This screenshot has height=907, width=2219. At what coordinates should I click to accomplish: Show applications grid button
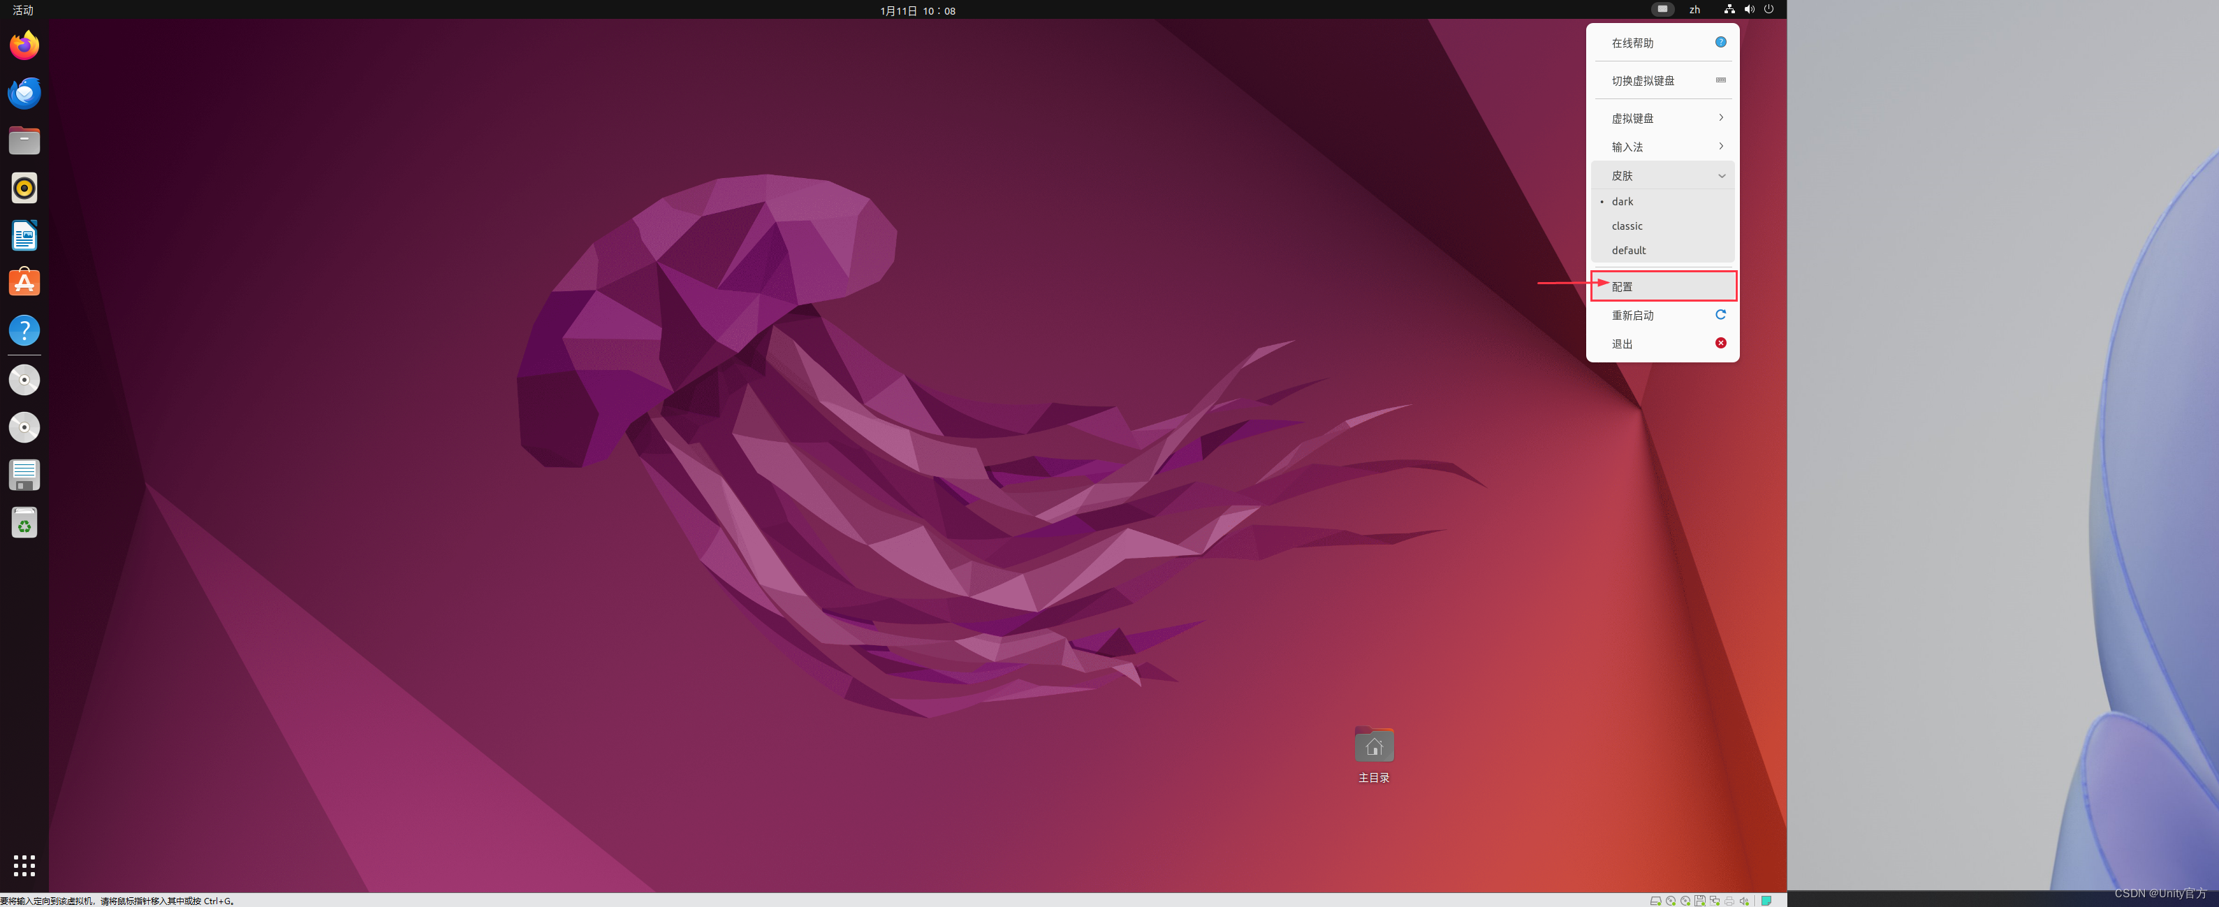(24, 866)
